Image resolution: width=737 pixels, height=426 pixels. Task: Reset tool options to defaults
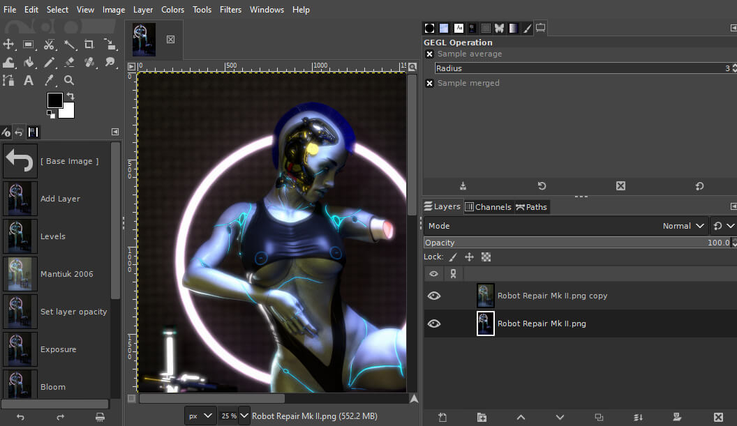point(699,186)
